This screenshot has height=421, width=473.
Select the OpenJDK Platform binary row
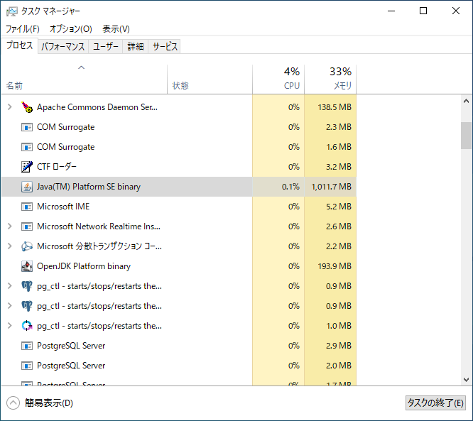[178, 266]
